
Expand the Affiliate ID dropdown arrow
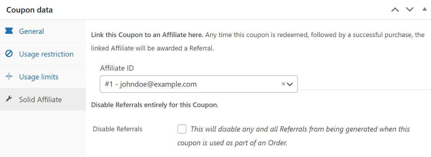[x=290, y=84]
